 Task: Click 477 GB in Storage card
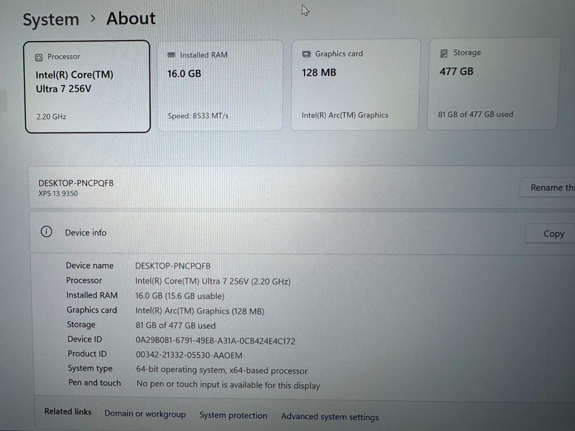coord(456,71)
